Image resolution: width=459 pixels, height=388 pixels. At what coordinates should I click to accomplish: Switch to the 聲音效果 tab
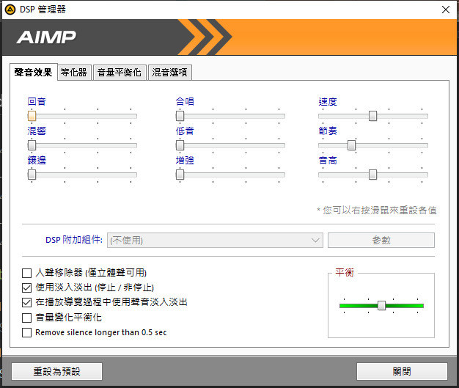34,72
